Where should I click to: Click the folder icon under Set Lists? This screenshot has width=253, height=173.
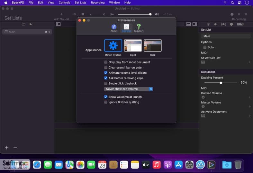click(x=23, y=24)
